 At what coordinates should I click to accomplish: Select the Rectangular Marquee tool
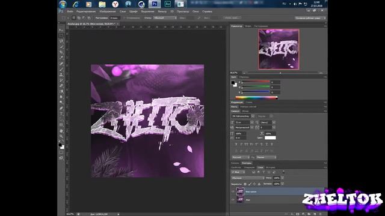[x=61, y=36]
